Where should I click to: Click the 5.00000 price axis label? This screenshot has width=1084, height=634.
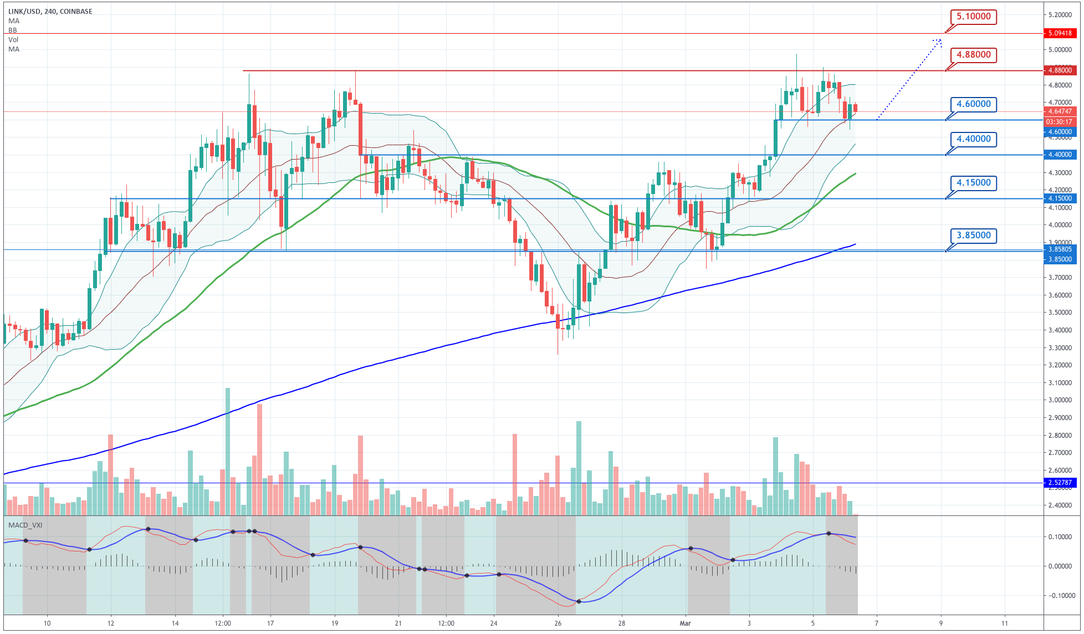(x=1060, y=50)
